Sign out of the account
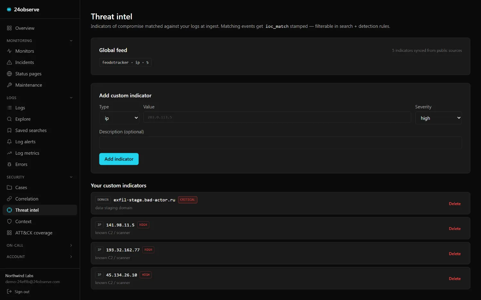Screen dimensions: 481x300 [x=18, y=292]
